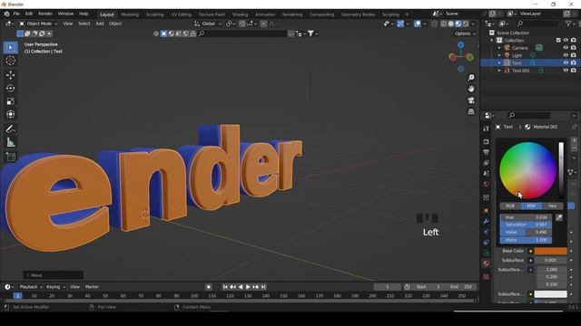Select the Scale tool
This screenshot has height=326, width=581.
point(10,101)
